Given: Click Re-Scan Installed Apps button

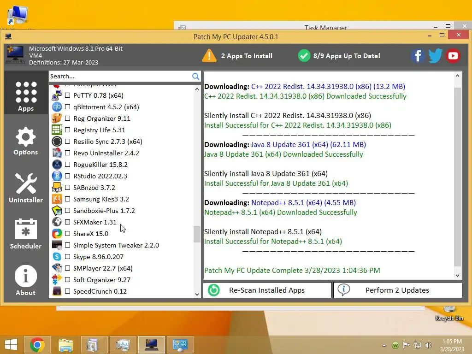Looking at the screenshot, I should [267, 290].
